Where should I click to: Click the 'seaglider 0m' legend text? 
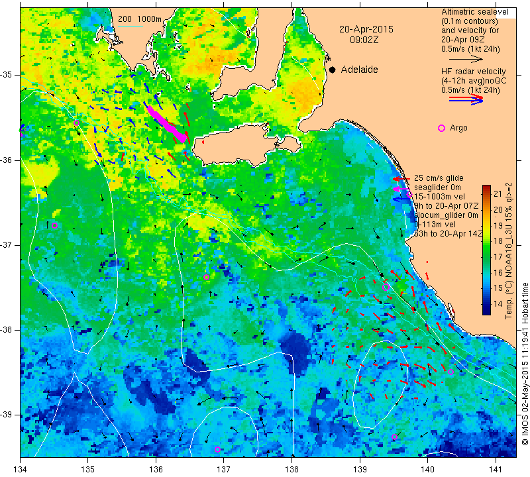(x=437, y=187)
